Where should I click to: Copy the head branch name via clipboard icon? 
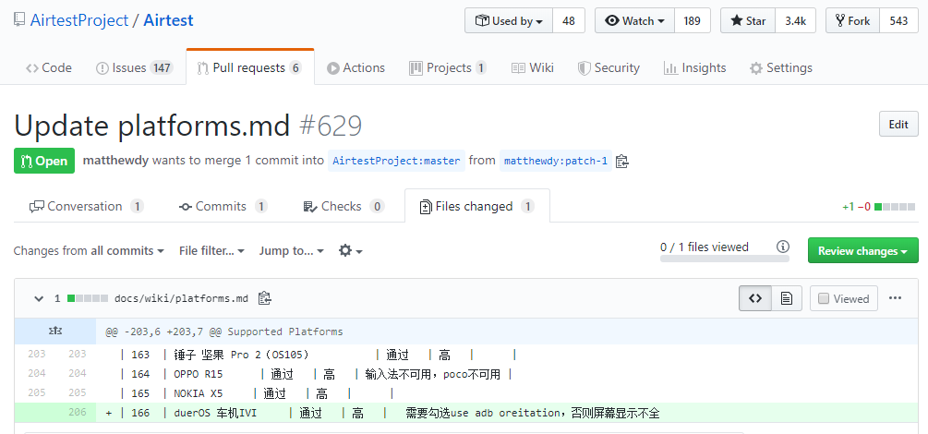(x=621, y=161)
